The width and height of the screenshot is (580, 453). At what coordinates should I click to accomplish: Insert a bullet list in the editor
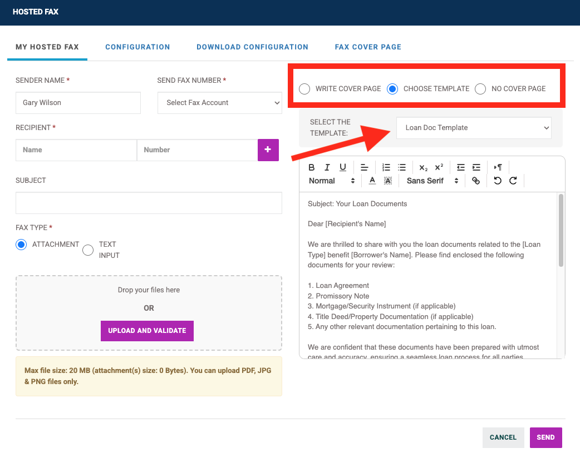pyautogui.click(x=402, y=167)
